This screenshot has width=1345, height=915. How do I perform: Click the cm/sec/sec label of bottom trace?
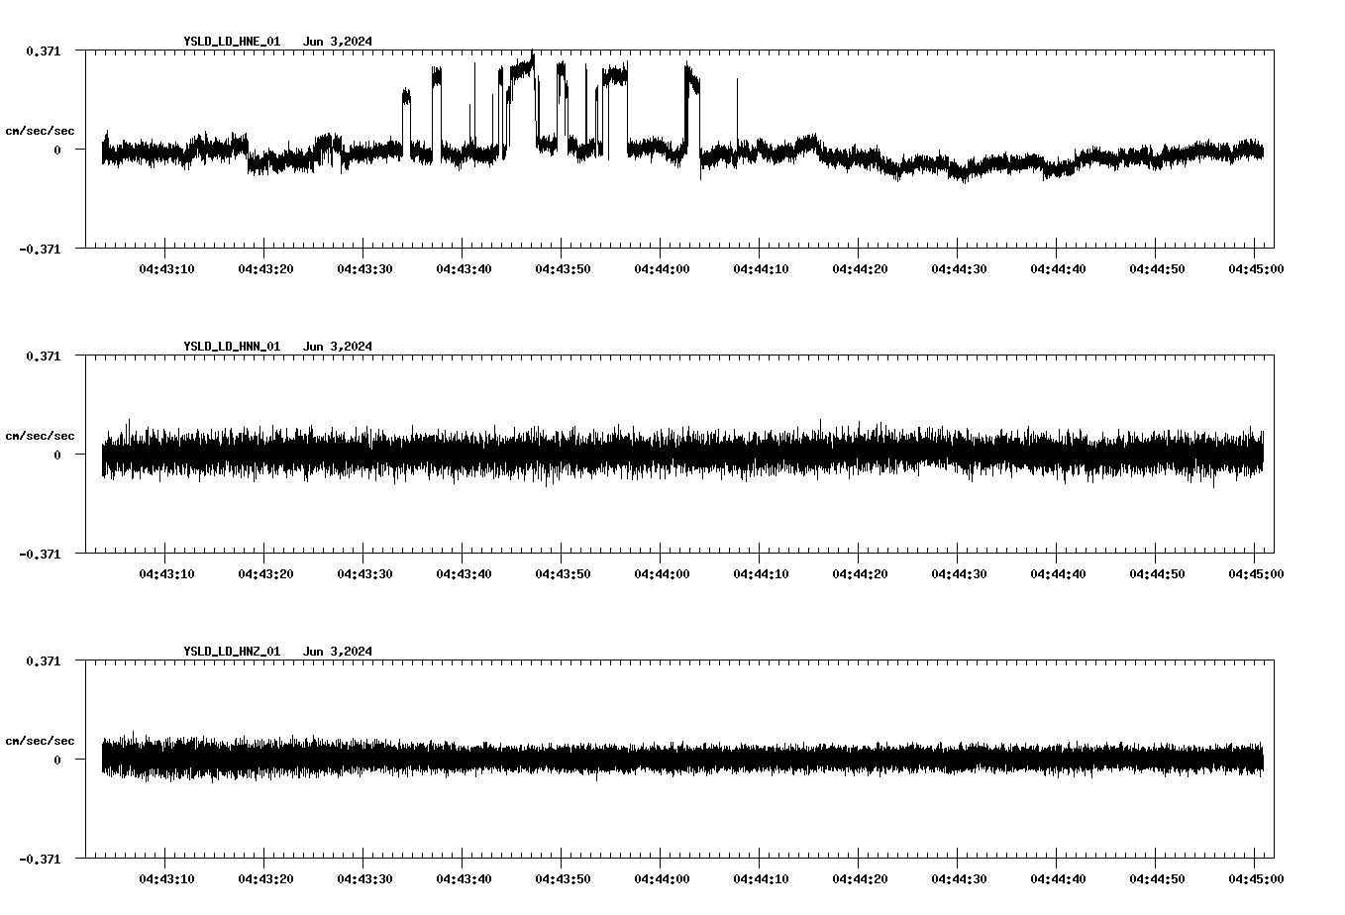[x=40, y=739]
